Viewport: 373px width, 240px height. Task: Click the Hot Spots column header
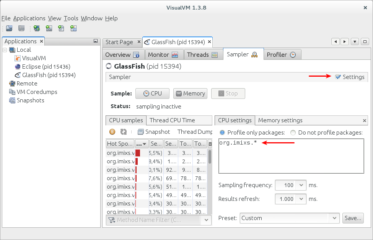[x=120, y=144]
